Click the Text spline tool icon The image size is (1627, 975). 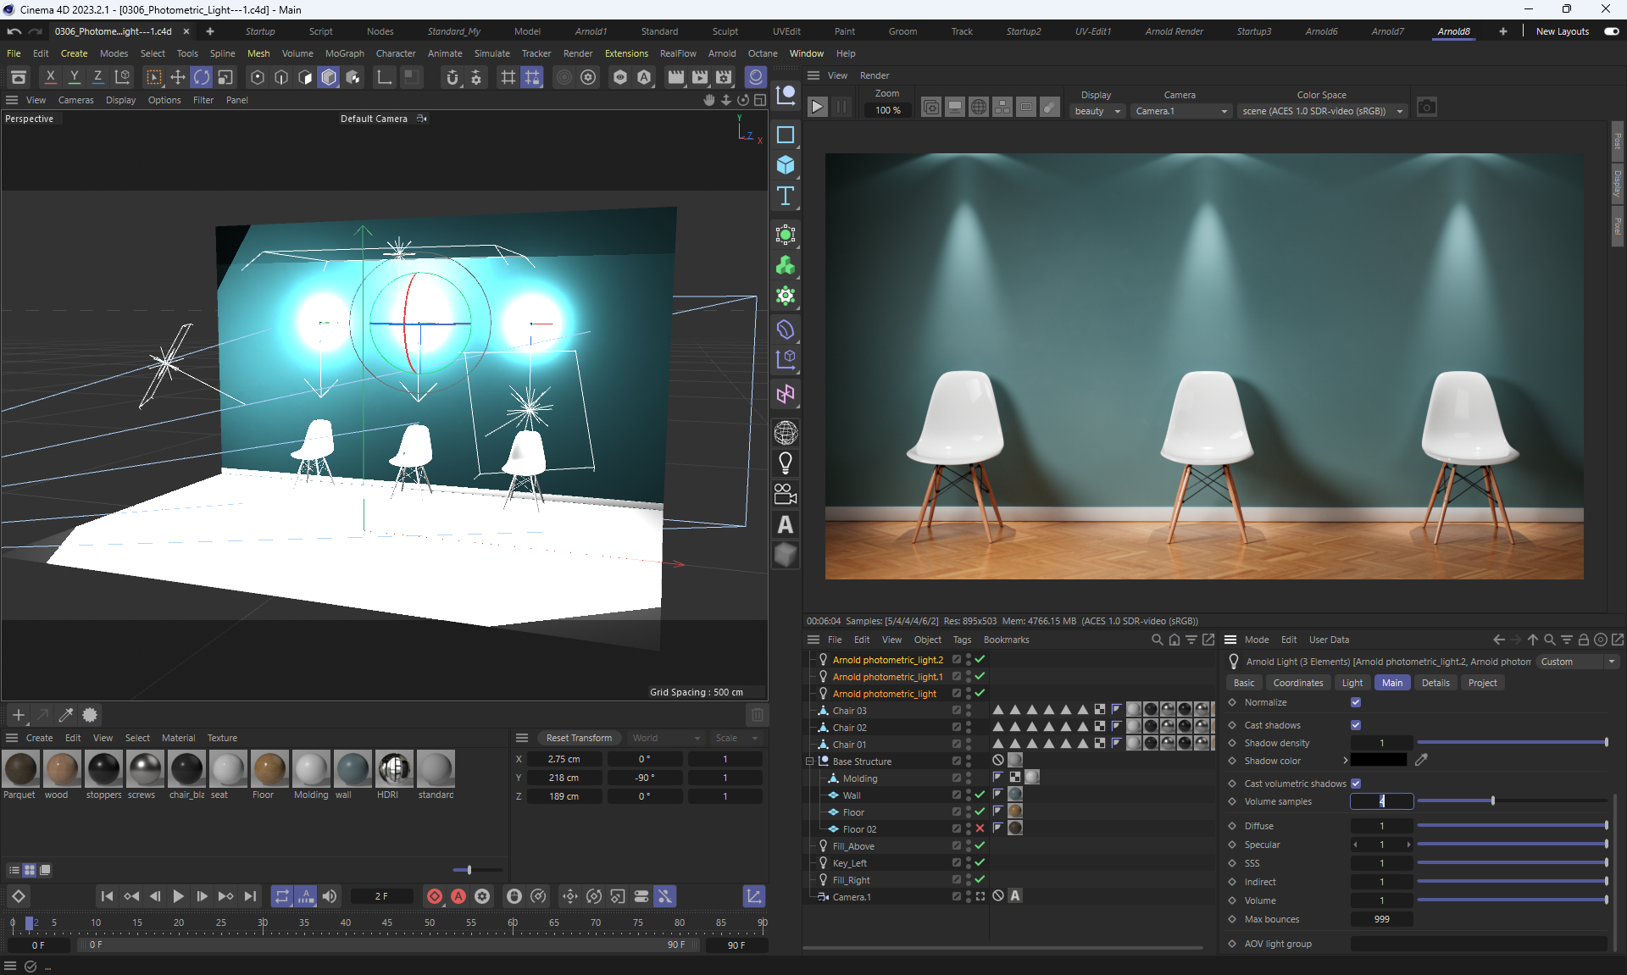click(x=786, y=197)
